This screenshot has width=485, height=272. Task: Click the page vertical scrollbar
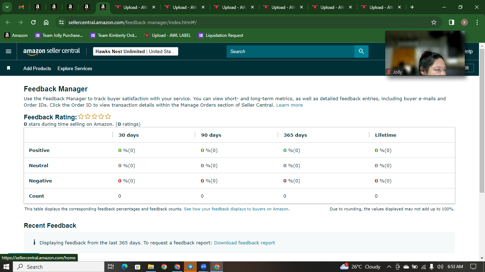482,121
